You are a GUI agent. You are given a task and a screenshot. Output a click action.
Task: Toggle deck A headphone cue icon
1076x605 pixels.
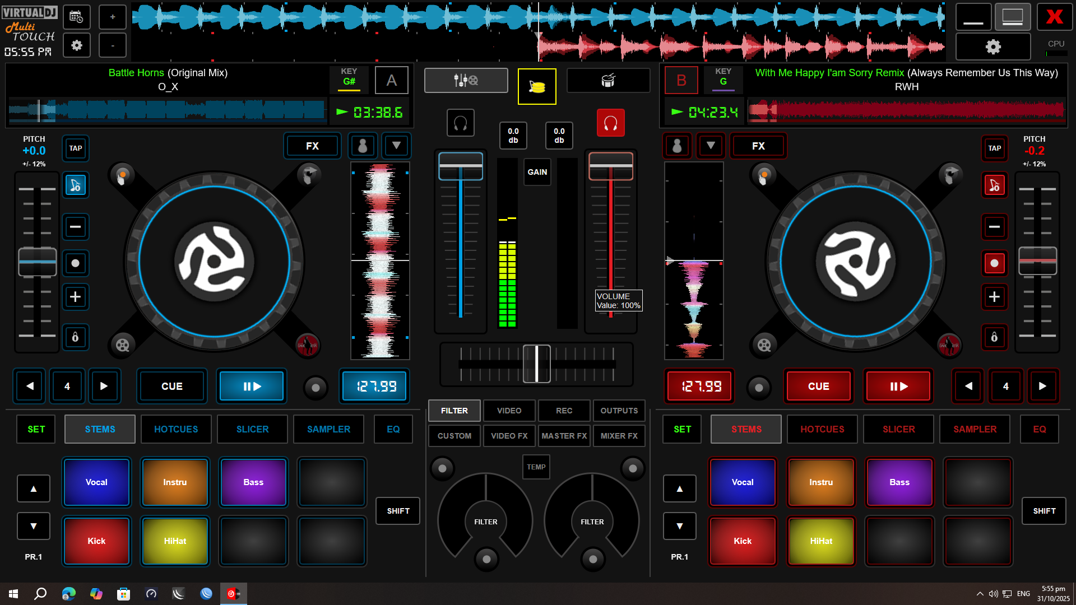tap(460, 123)
